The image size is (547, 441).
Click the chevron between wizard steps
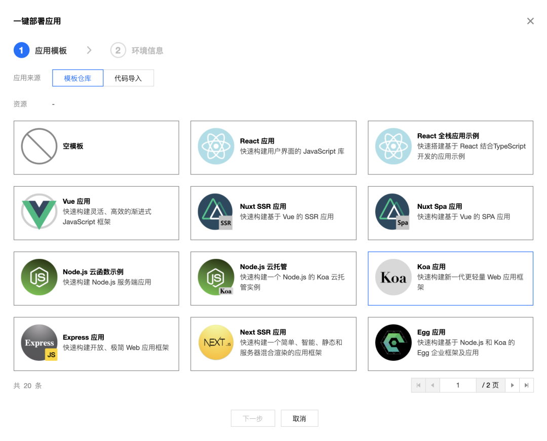pos(89,50)
